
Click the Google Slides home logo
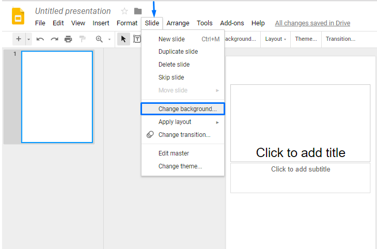[x=18, y=16]
